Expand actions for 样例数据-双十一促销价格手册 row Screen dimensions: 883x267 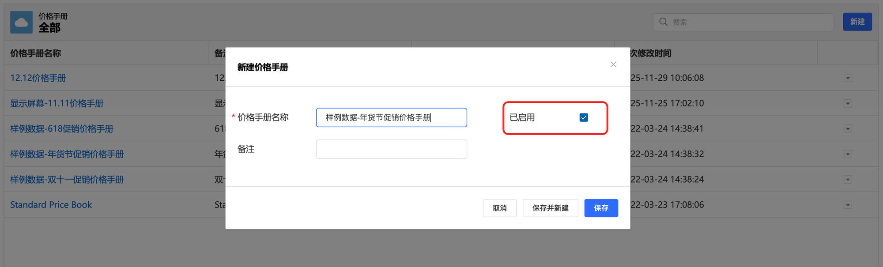pyautogui.click(x=847, y=180)
